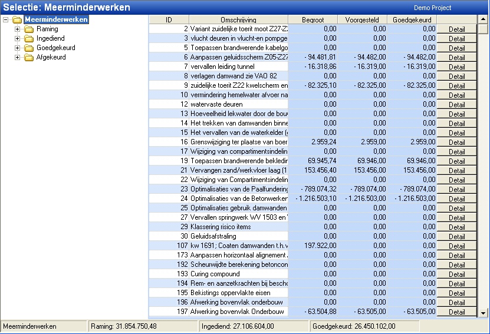This screenshot has width=490, height=334.
Task: Select 'Toepassen brandwerende bekledir' row
Action: [x=238, y=161]
